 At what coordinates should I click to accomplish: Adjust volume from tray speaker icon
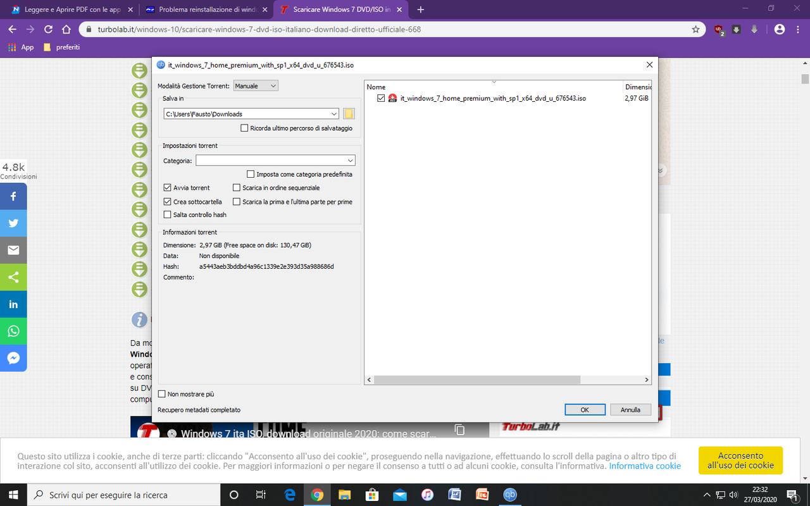coord(733,495)
